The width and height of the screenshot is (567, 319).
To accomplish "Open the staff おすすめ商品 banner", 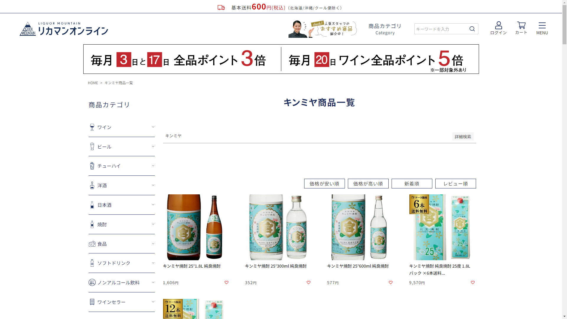I will click(x=323, y=29).
